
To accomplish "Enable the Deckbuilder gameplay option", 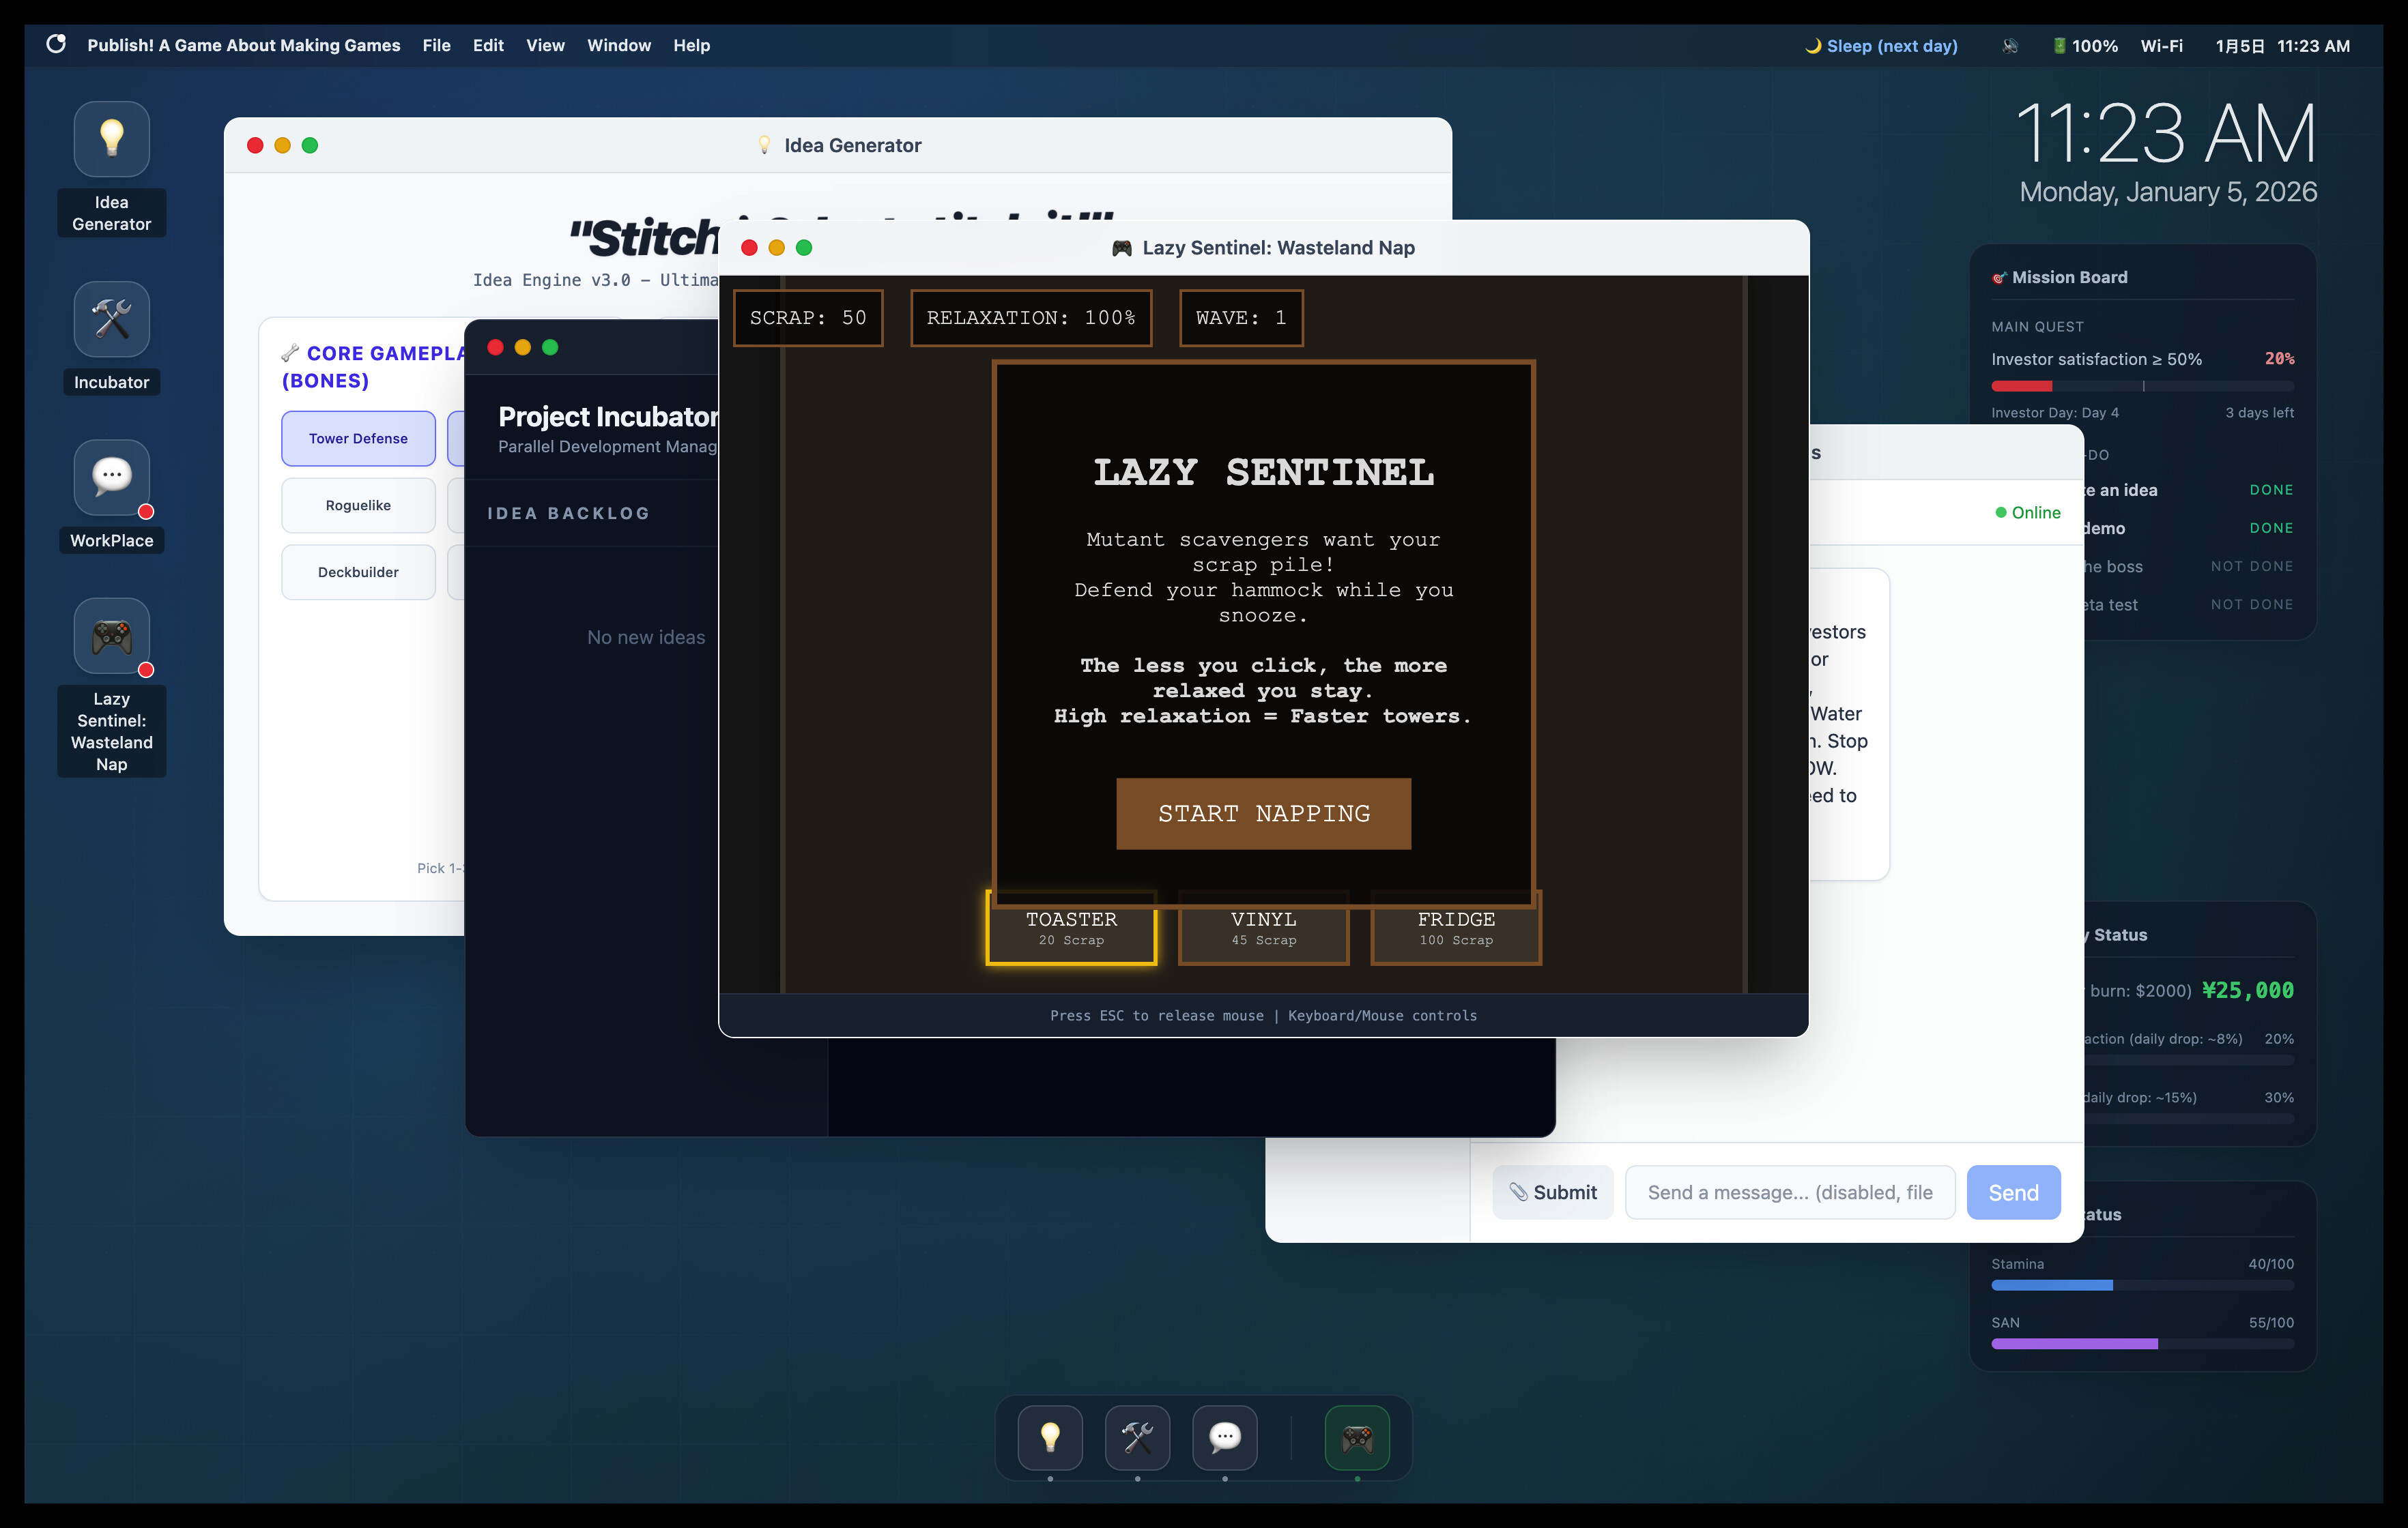I will coord(357,572).
